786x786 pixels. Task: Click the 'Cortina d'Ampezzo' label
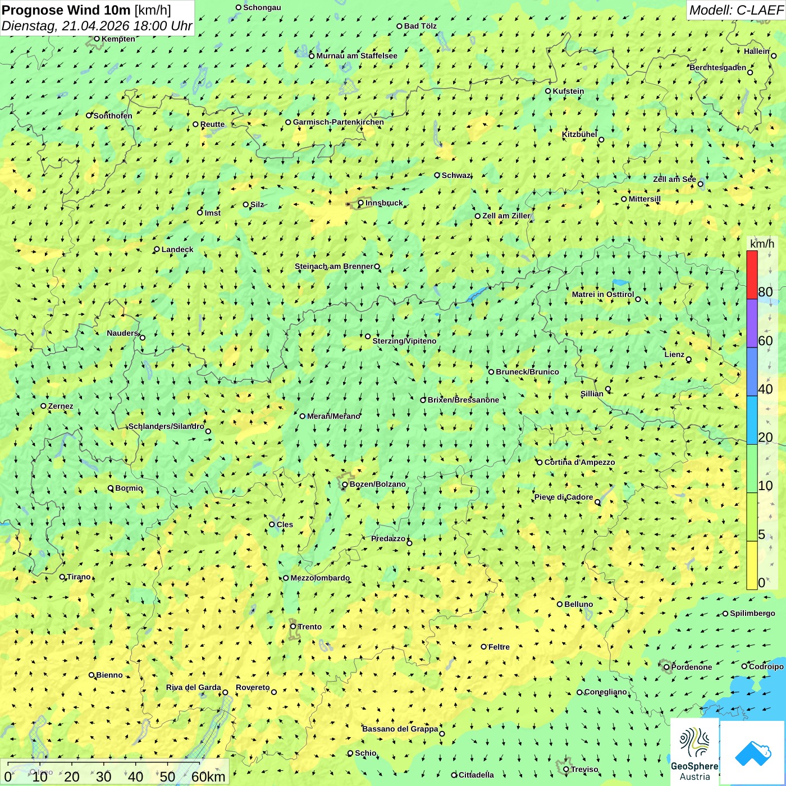click(x=579, y=462)
